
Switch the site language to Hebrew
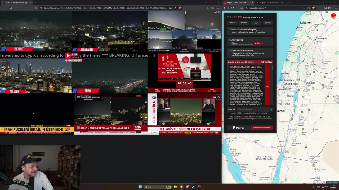tap(232, 23)
